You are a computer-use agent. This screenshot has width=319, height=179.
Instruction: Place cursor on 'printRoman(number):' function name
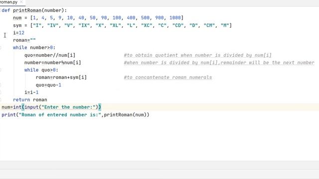40,10
